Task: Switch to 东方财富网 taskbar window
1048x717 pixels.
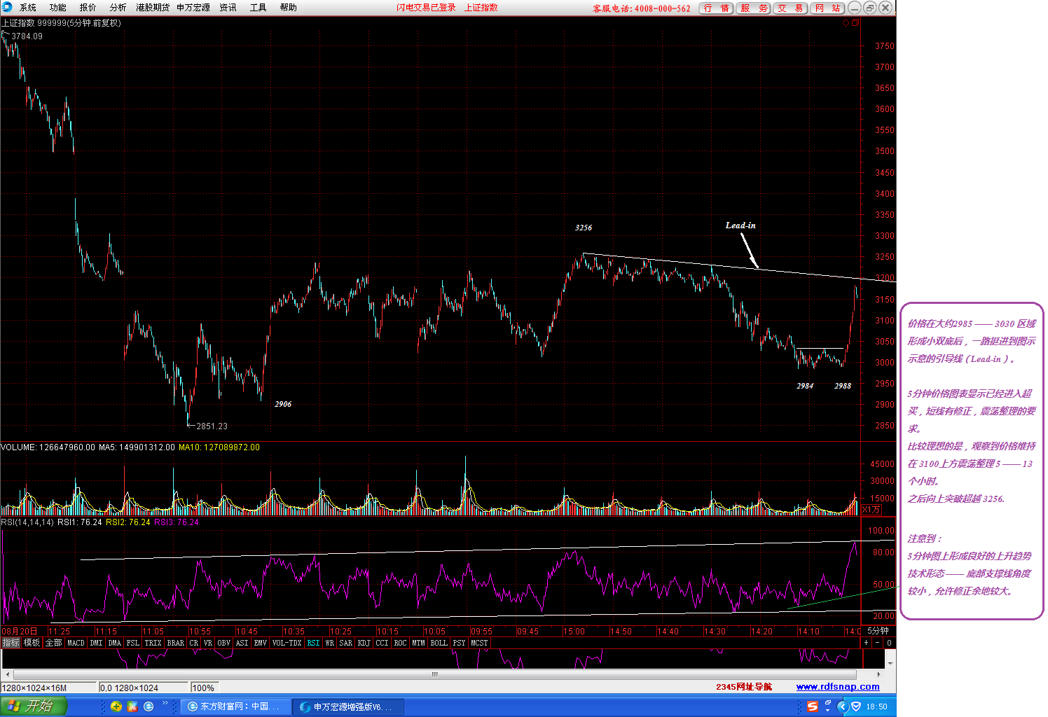Action: coord(235,707)
